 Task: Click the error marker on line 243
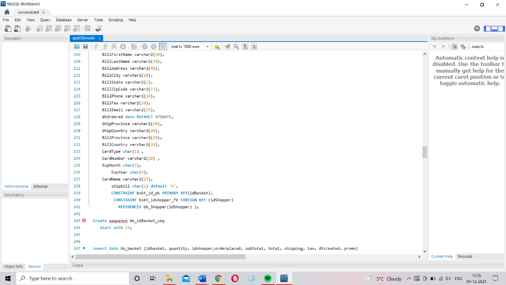[84, 220]
